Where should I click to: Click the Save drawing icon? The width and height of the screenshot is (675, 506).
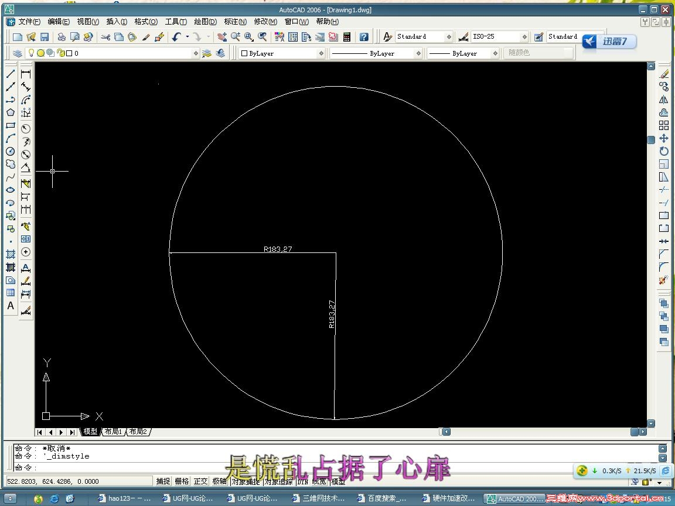(x=45, y=37)
